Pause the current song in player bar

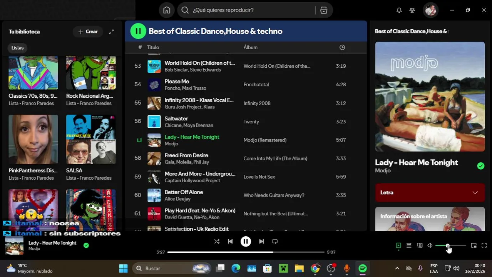pos(246,242)
